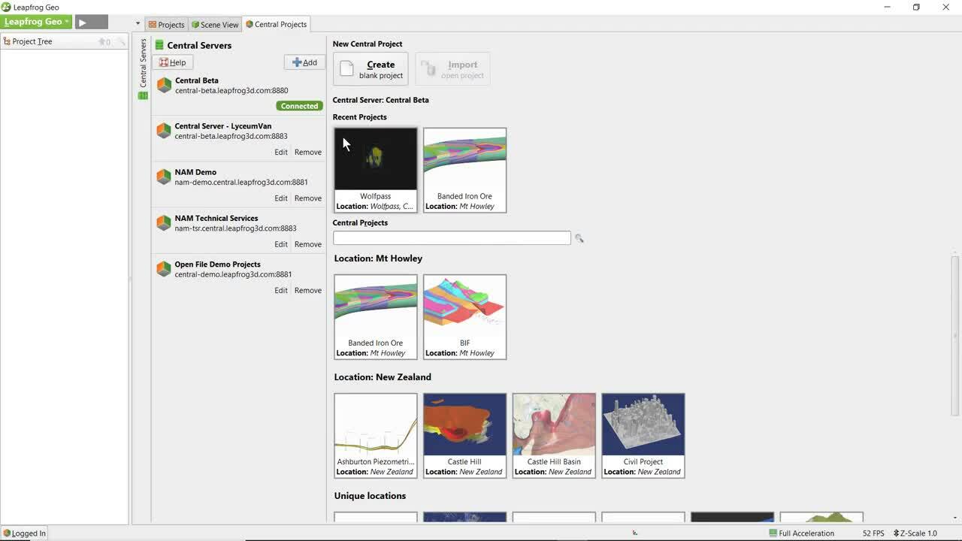Switch to the Scene View tab

(215, 24)
